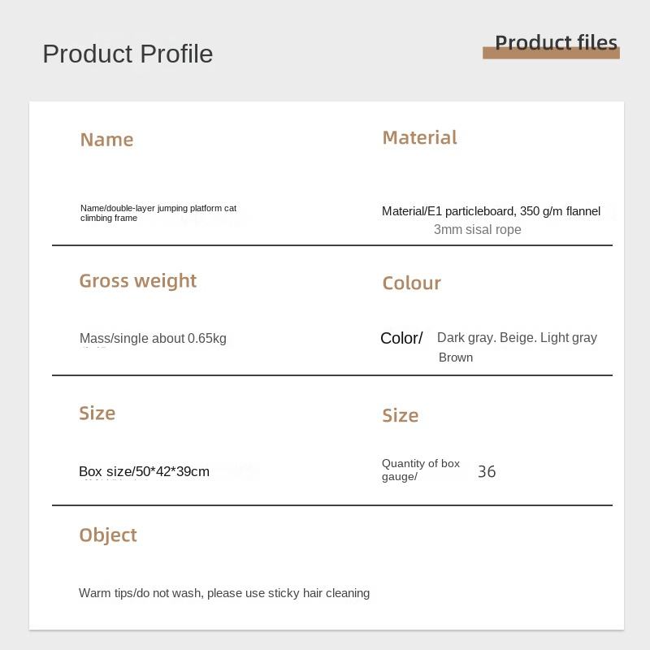Select the quantity value 36
This screenshot has height=650, width=650.
click(487, 472)
